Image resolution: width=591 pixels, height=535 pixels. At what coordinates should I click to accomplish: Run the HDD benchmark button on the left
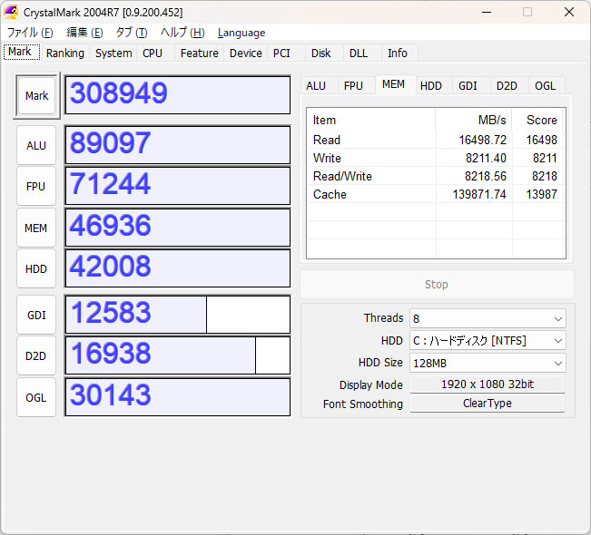click(36, 268)
